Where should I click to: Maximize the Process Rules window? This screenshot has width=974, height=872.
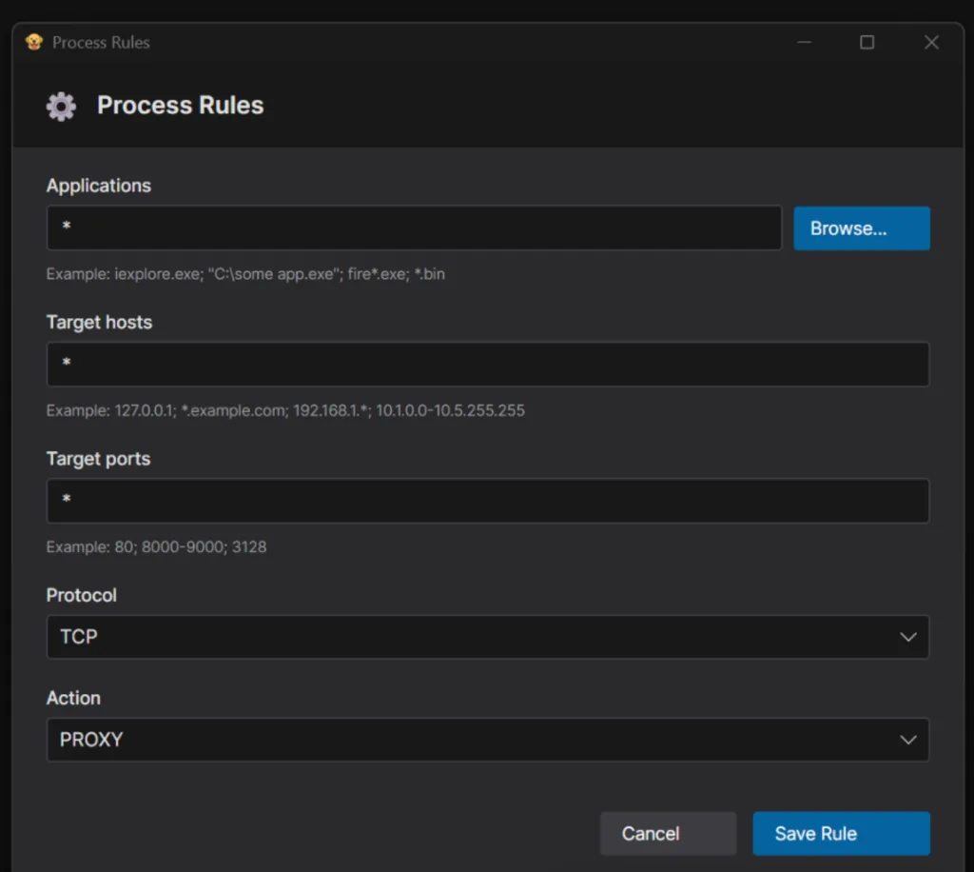pos(867,42)
